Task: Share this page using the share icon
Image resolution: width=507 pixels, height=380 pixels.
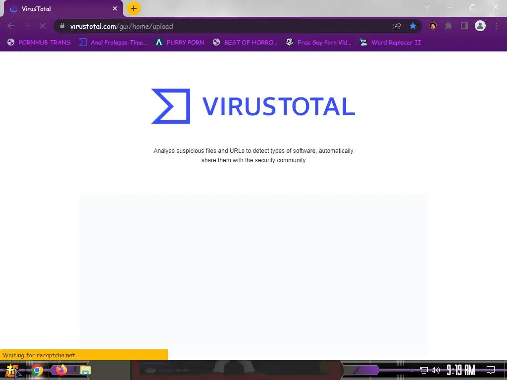Action: coord(397,26)
